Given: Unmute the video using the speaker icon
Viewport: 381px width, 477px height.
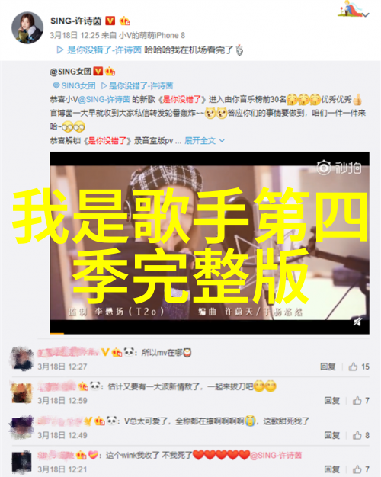Looking at the screenshot, I should tap(357, 322).
